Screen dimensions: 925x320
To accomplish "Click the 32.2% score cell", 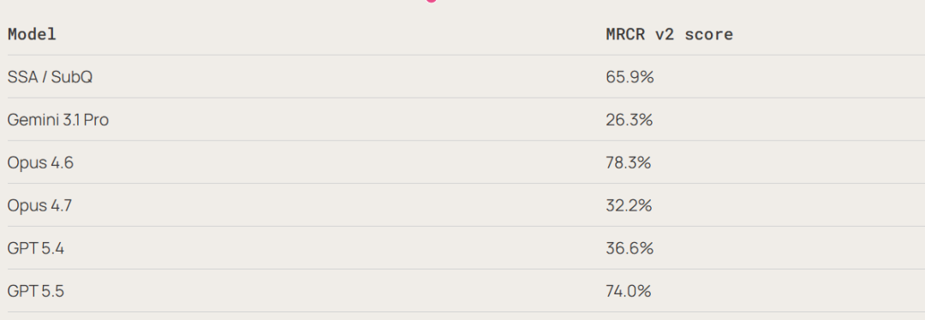I will (x=629, y=205).
